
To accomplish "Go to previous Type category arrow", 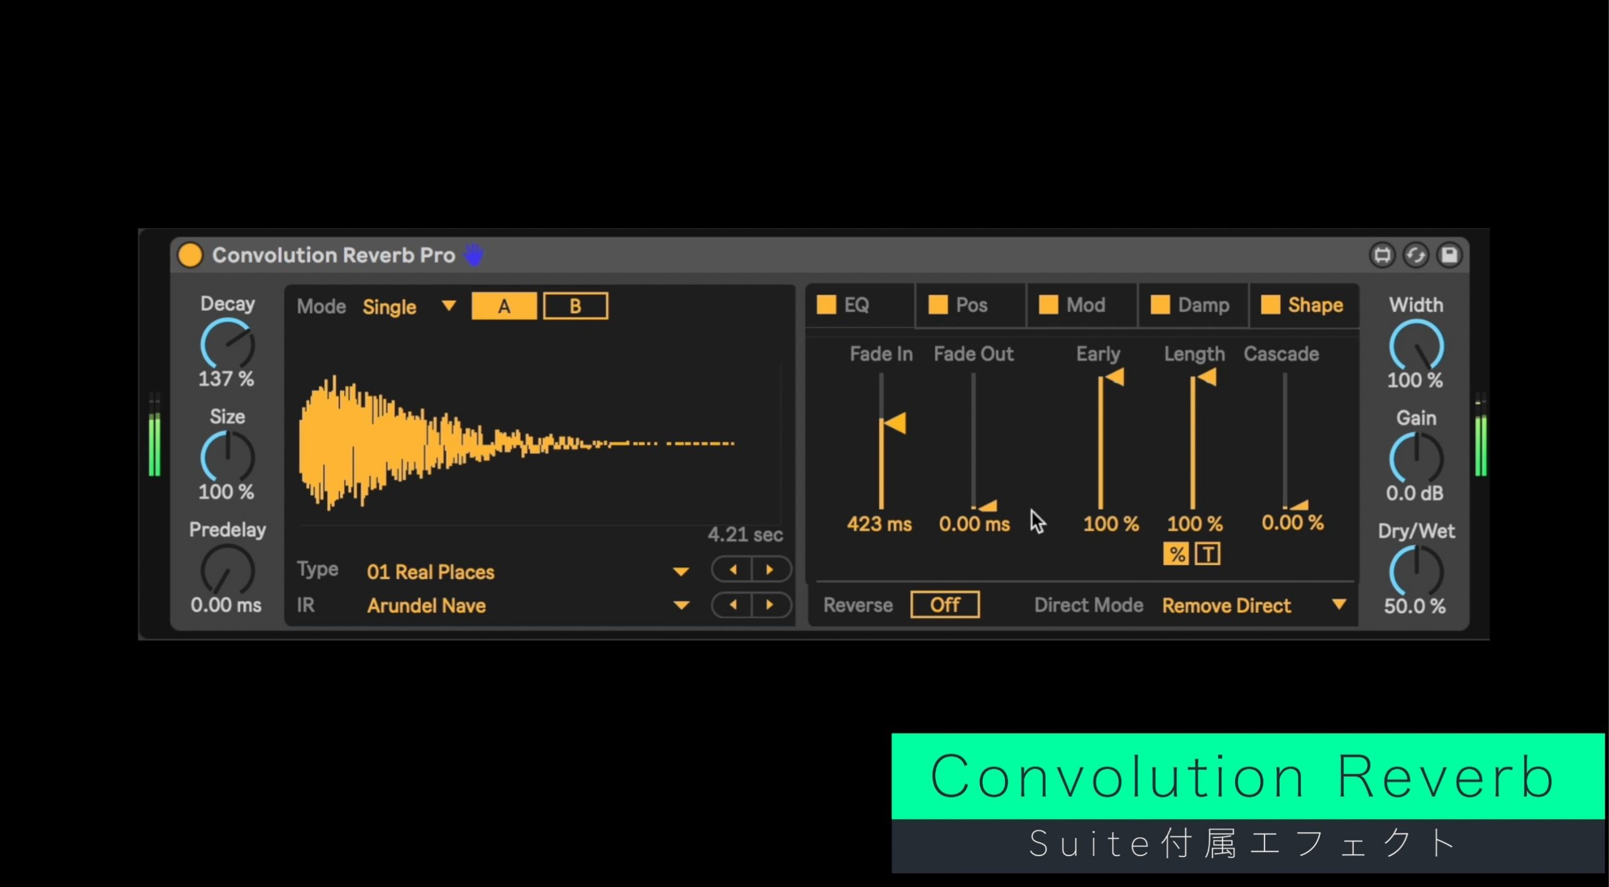I will tap(732, 570).
